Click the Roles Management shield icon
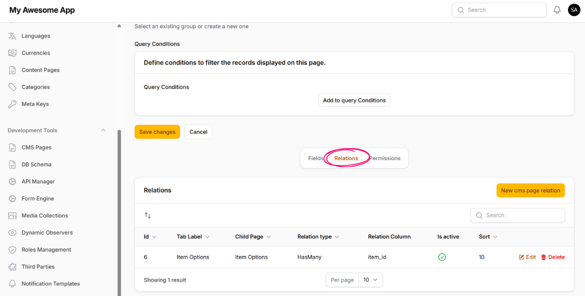The height and width of the screenshot is (296, 585). [x=12, y=250]
